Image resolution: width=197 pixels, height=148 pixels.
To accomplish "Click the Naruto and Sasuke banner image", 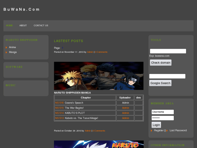I will pos(99,76).
